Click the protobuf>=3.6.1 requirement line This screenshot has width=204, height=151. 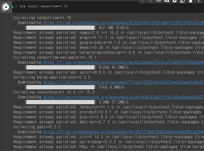(107, 112)
